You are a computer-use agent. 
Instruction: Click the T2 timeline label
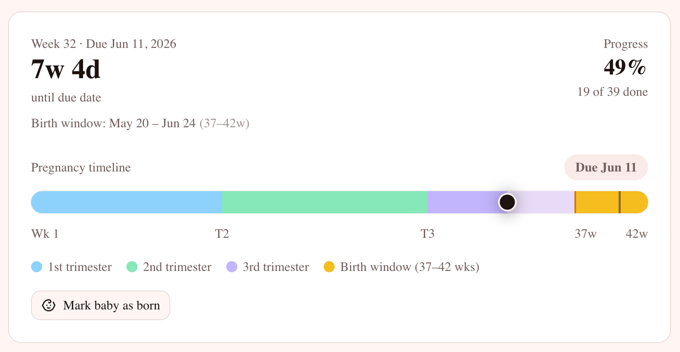click(223, 234)
